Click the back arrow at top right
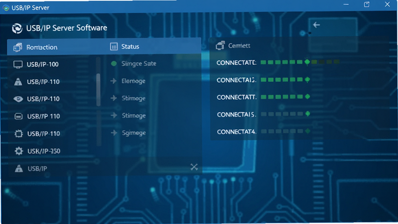Image resolution: width=398 pixels, height=224 pixels. (316, 25)
